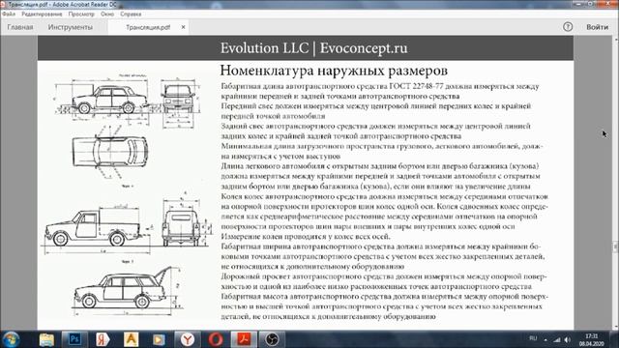Open the yellow A application taskbar icon
619x348 pixels.
click(x=132, y=339)
